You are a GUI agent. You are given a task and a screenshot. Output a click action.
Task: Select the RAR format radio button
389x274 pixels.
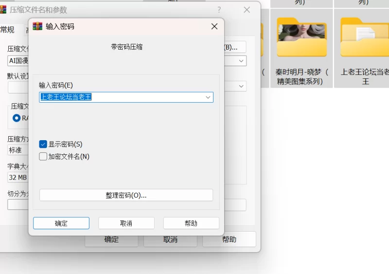(17, 118)
